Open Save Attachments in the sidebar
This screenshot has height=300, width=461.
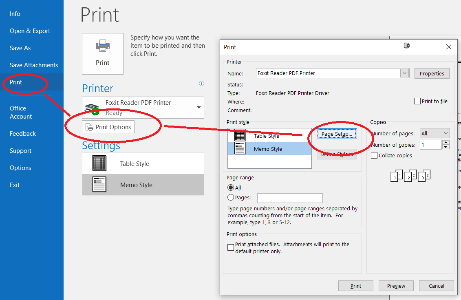[x=33, y=65]
